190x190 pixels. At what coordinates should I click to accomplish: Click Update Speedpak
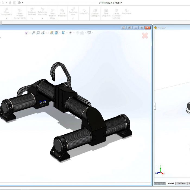(x=95, y=13)
